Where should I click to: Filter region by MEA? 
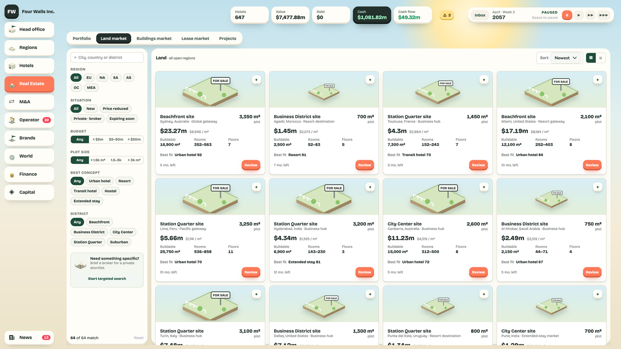point(91,88)
